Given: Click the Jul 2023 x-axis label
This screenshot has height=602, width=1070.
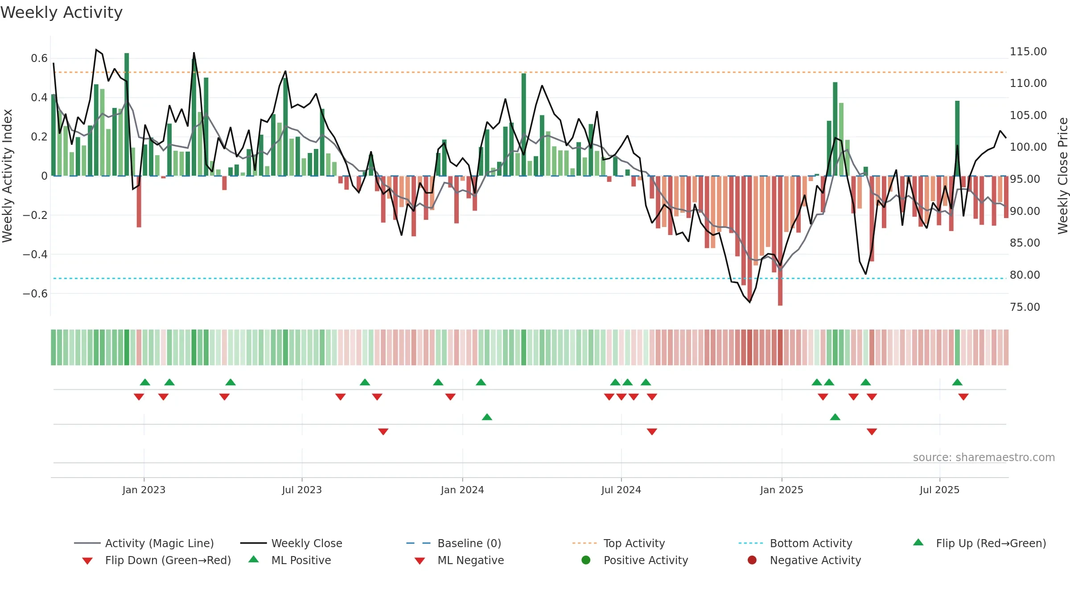Looking at the screenshot, I should click(x=302, y=490).
